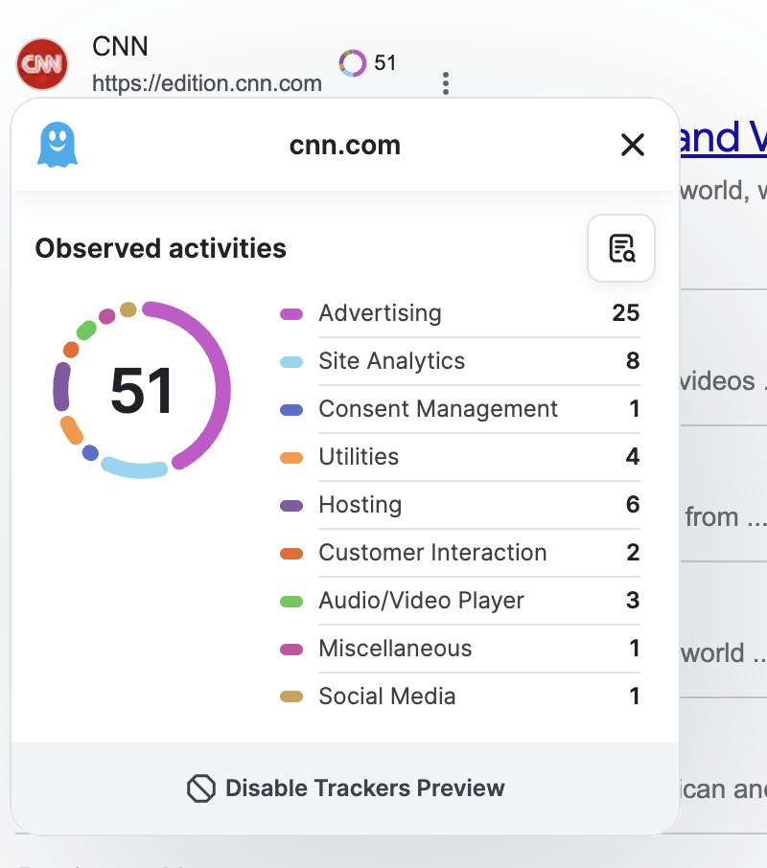Screen dimensions: 767x868
Task: Click the Hosting violet color marker
Action: [291, 506]
